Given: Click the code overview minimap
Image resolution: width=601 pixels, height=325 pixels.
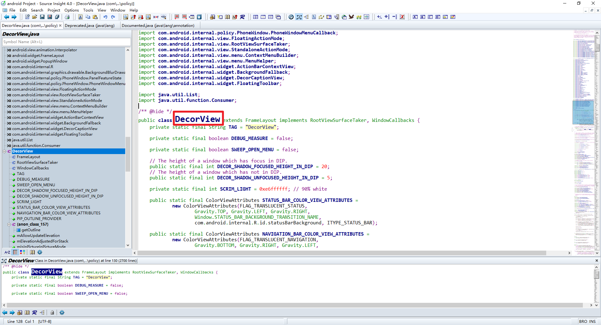Looking at the screenshot, I should [583, 142].
